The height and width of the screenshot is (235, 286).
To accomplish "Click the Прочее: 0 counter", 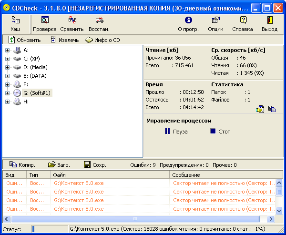I will point(225,165).
